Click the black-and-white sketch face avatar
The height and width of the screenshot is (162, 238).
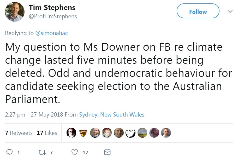point(130,133)
